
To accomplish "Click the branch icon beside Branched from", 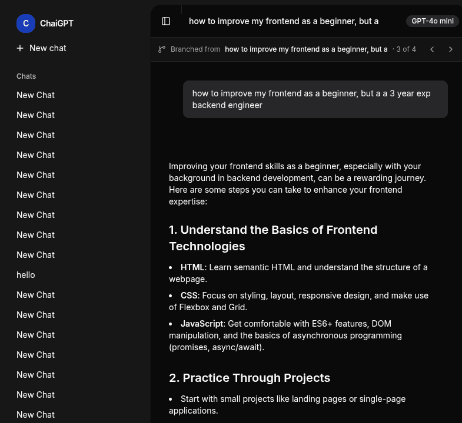I will coord(162,49).
